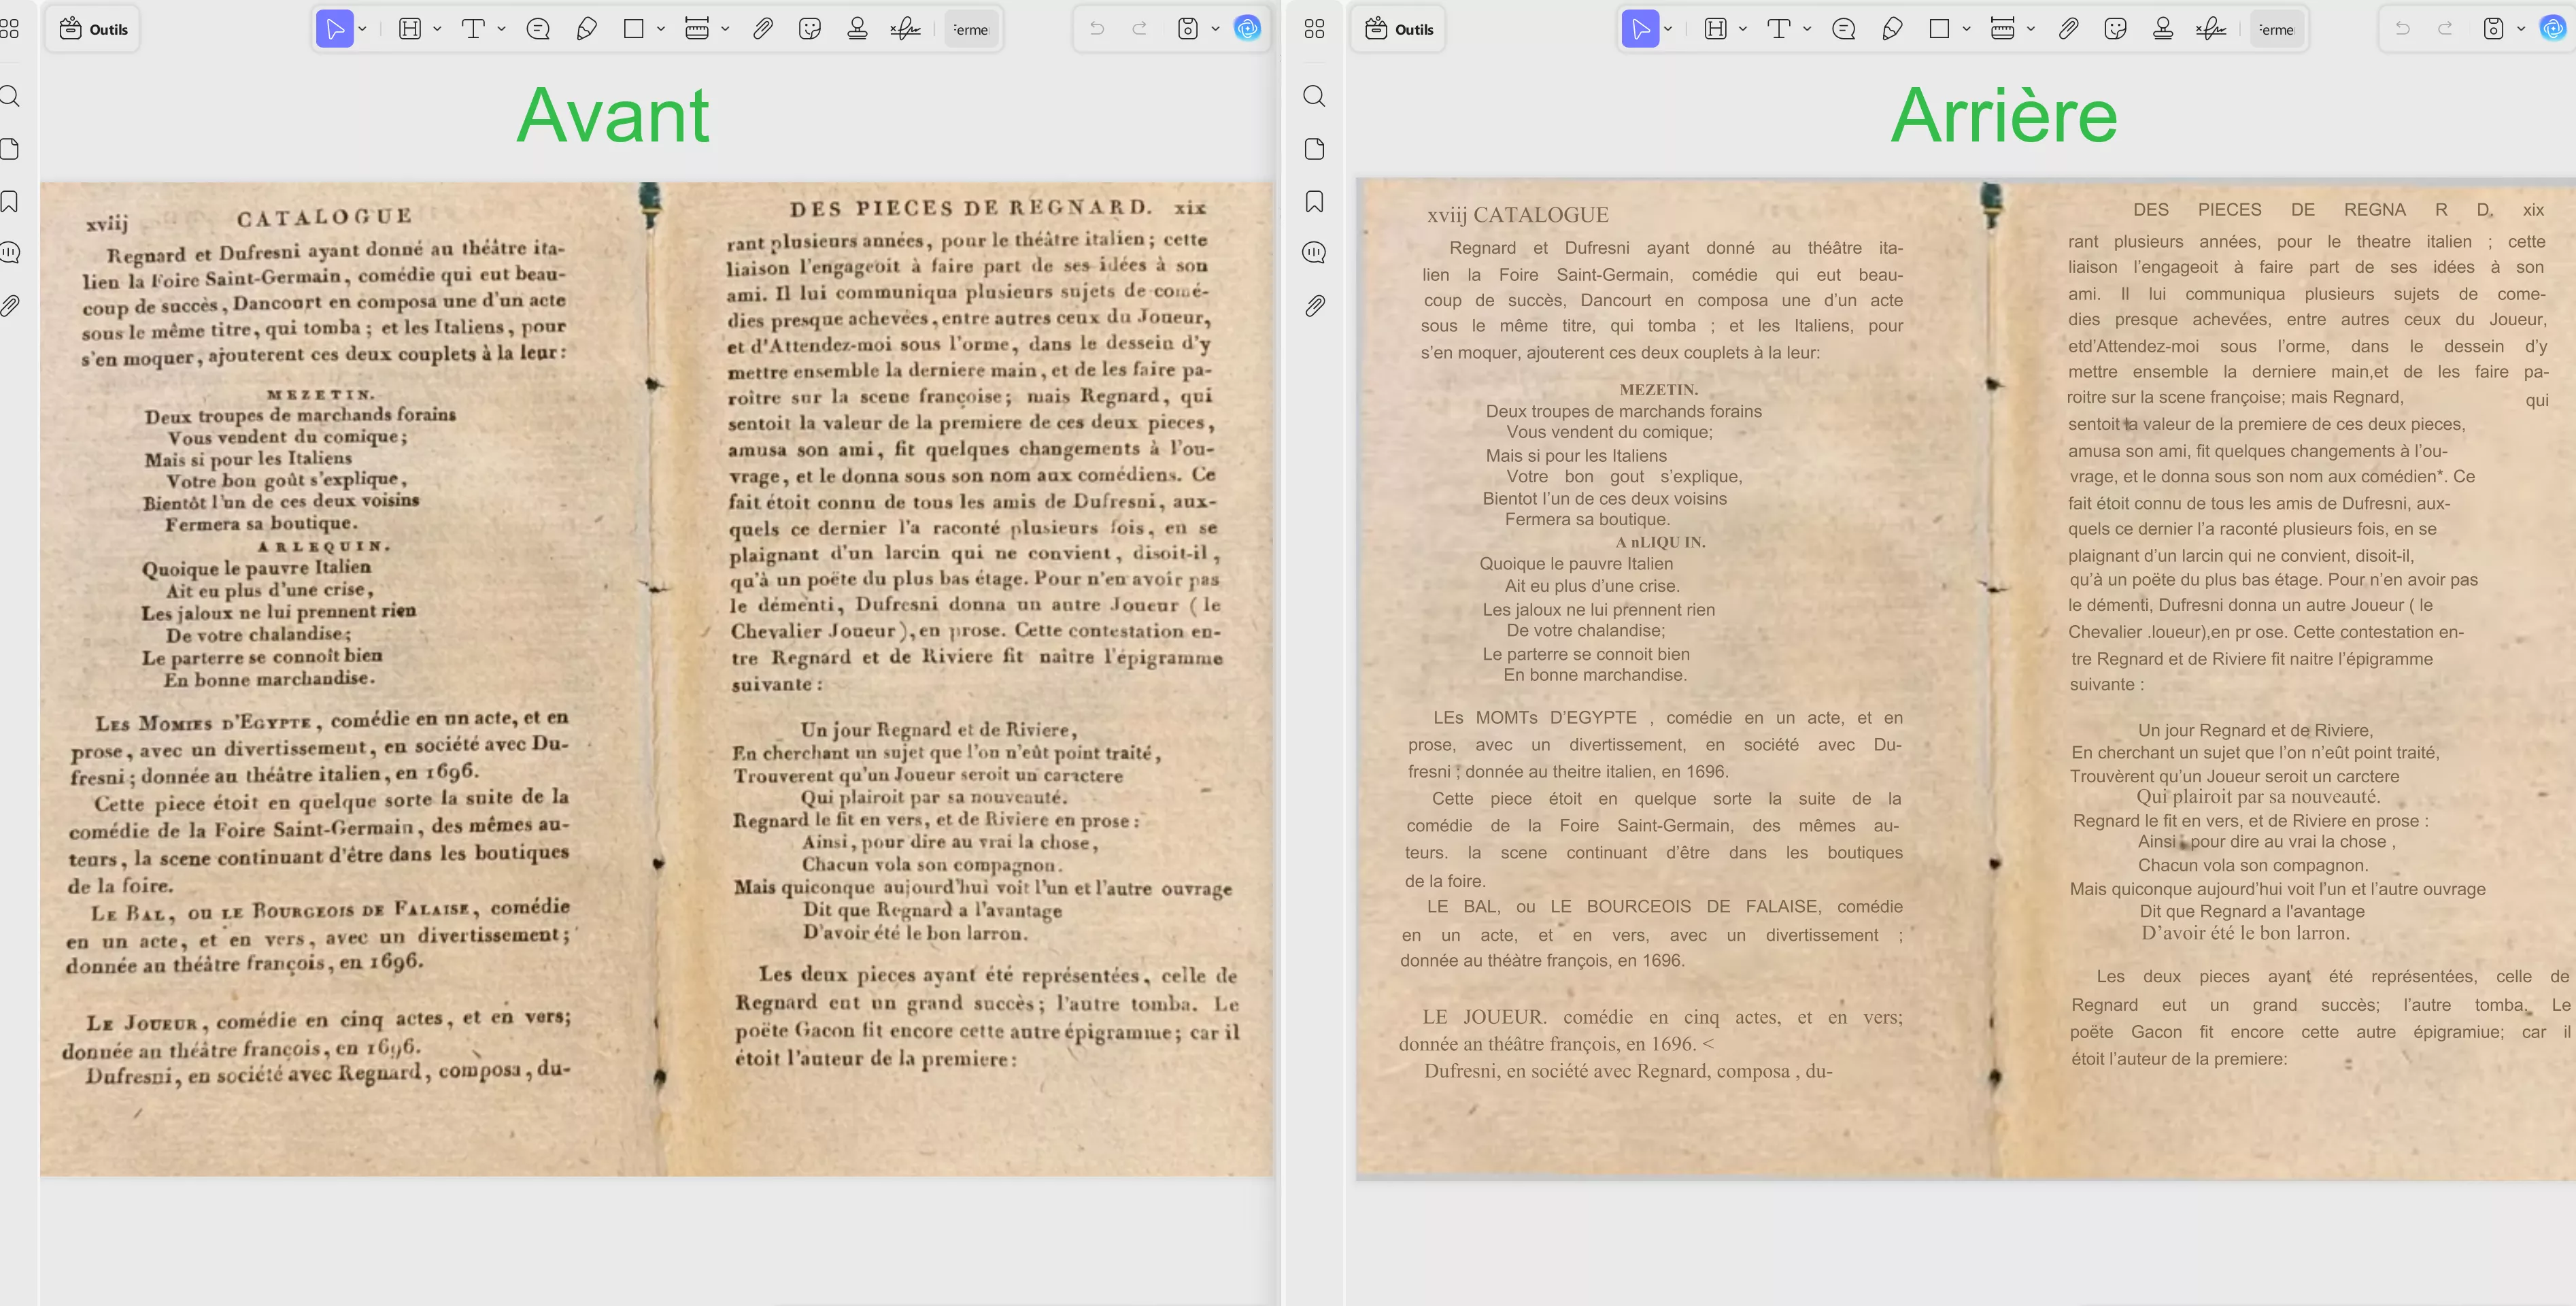Pick the rectangle shape tool
Image resolution: width=2576 pixels, height=1306 pixels.
click(x=634, y=28)
